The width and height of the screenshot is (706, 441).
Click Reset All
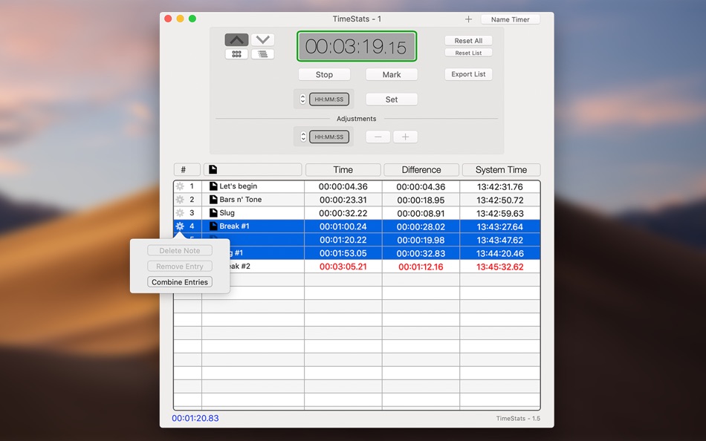[468, 41]
